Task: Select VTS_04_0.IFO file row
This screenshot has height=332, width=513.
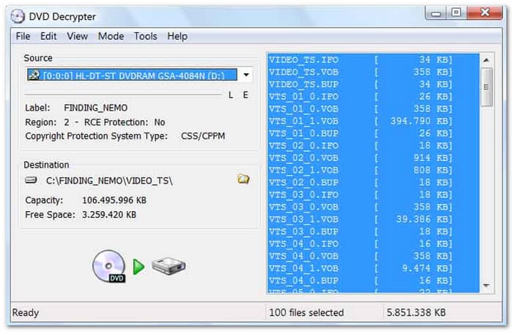Action: pyautogui.click(x=373, y=243)
